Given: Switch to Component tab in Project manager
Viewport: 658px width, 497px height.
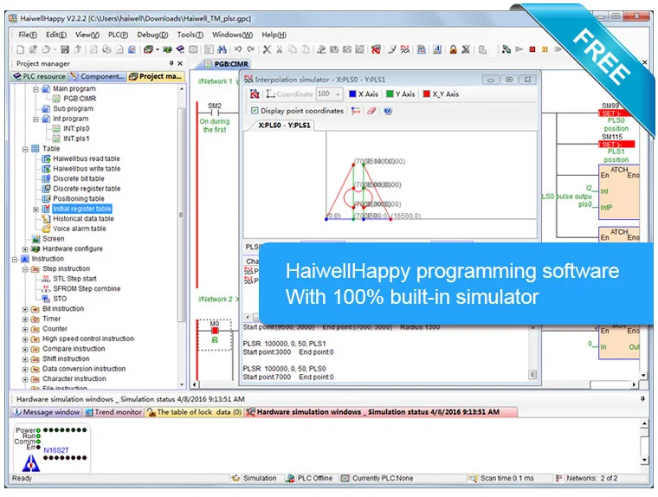Looking at the screenshot, I should (97, 76).
